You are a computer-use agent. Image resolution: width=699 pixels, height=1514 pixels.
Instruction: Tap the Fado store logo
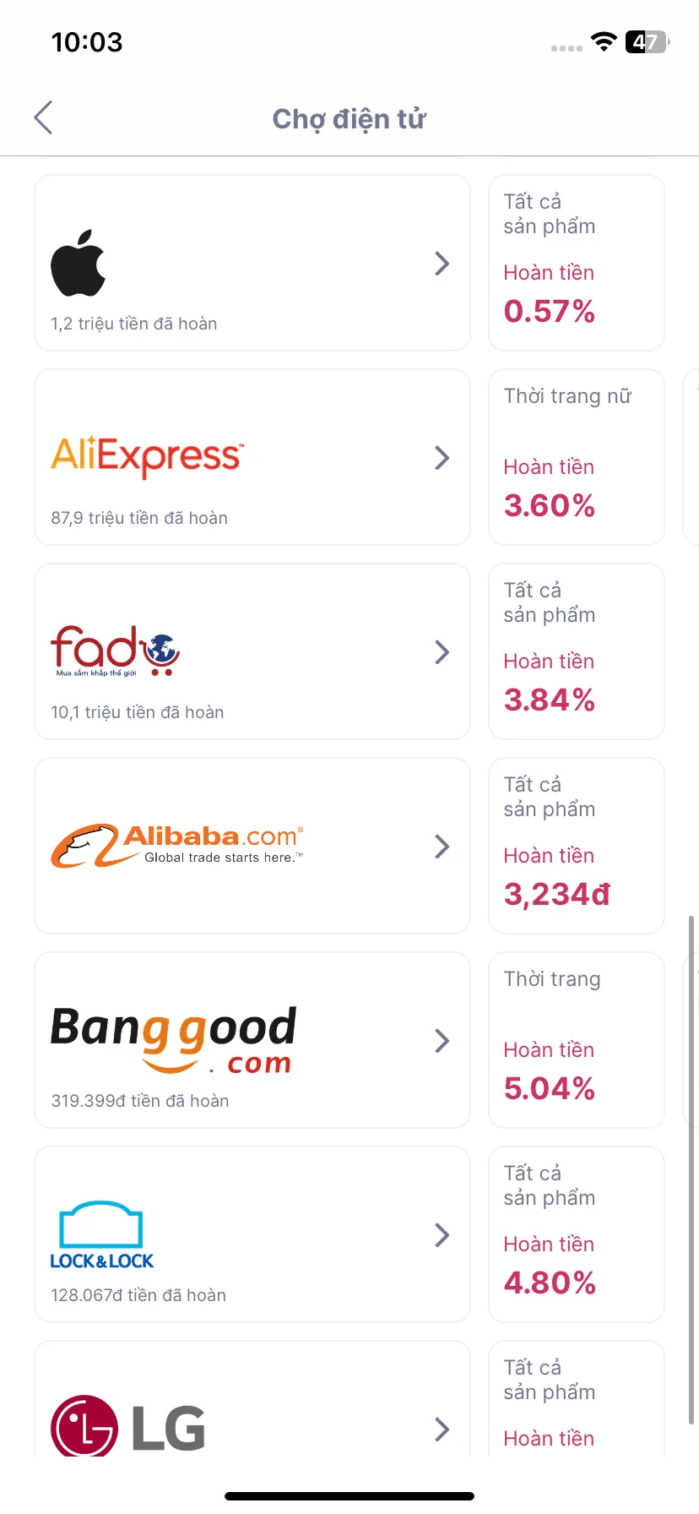pos(116,651)
